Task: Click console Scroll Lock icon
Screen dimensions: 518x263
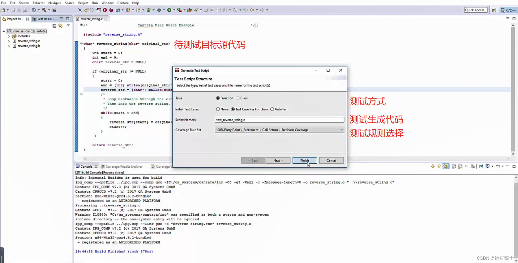Action: [x=460, y=166]
